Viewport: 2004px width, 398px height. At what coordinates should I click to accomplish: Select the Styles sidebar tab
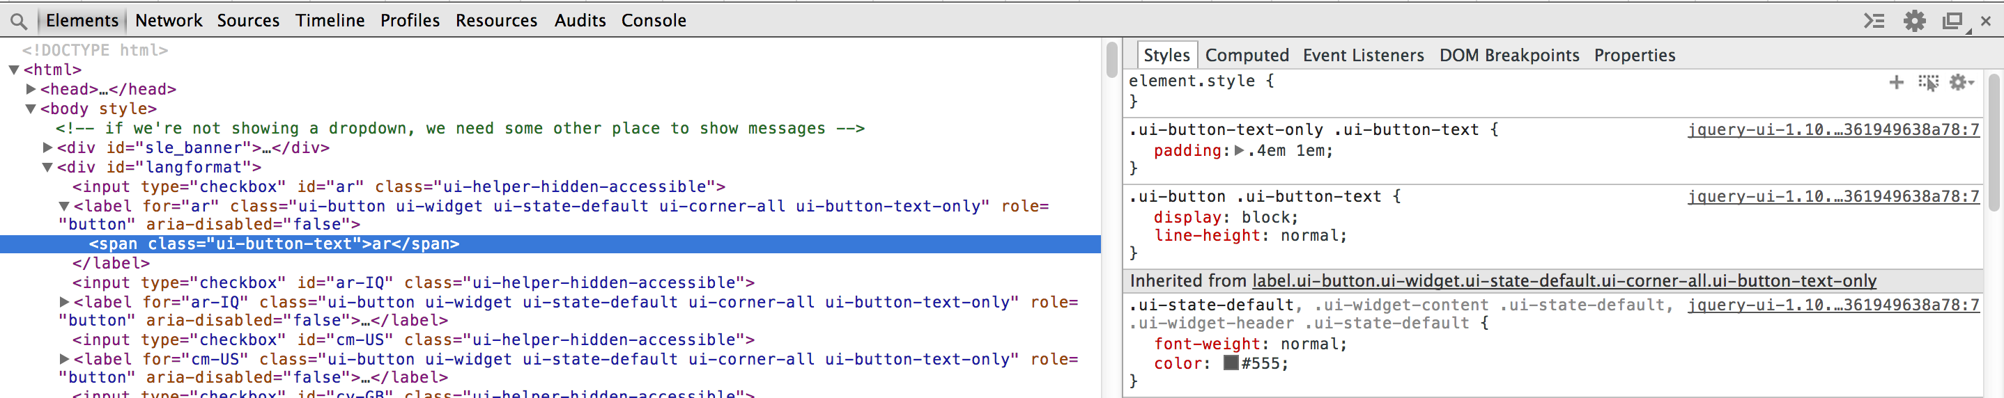point(1166,55)
